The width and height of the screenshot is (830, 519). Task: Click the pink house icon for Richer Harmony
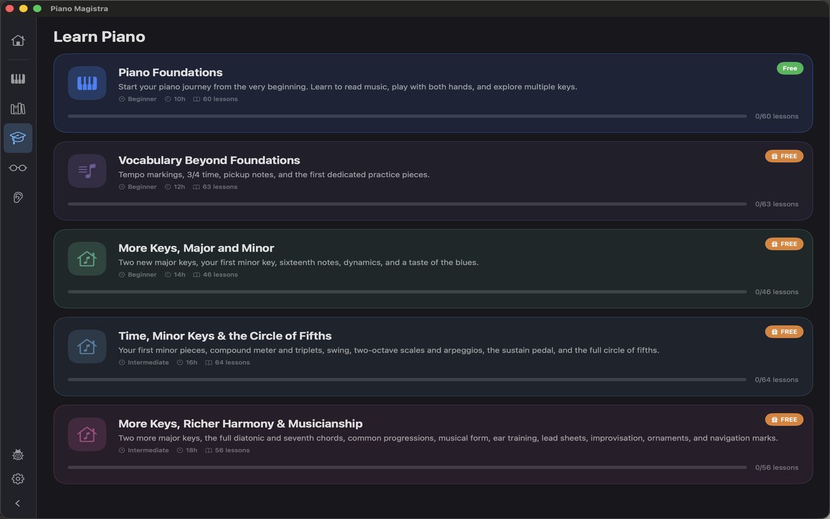87,434
